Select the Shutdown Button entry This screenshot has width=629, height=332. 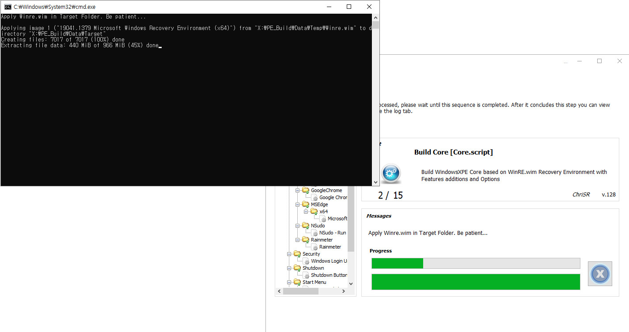coord(329,275)
